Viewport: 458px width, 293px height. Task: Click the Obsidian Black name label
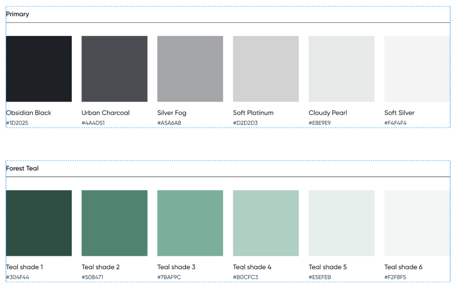pos(29,113)
